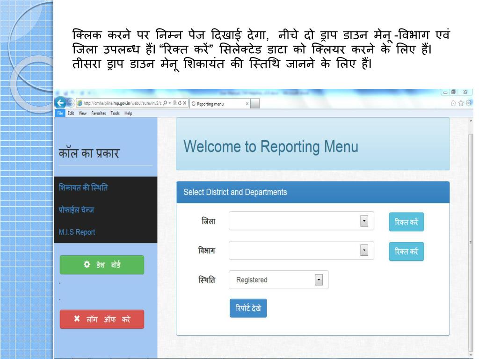This screenshot has height=359, width=479.
Task: Open the Tools menu
Action: 115,113
